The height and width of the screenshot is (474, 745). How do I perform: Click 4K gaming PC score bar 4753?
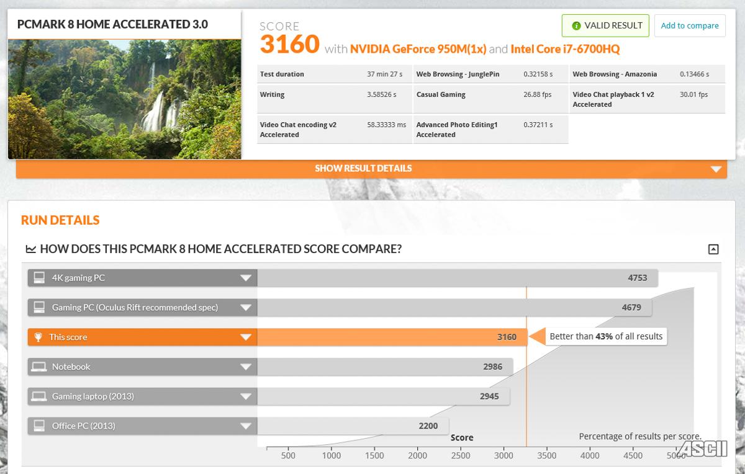click(458, 278)
